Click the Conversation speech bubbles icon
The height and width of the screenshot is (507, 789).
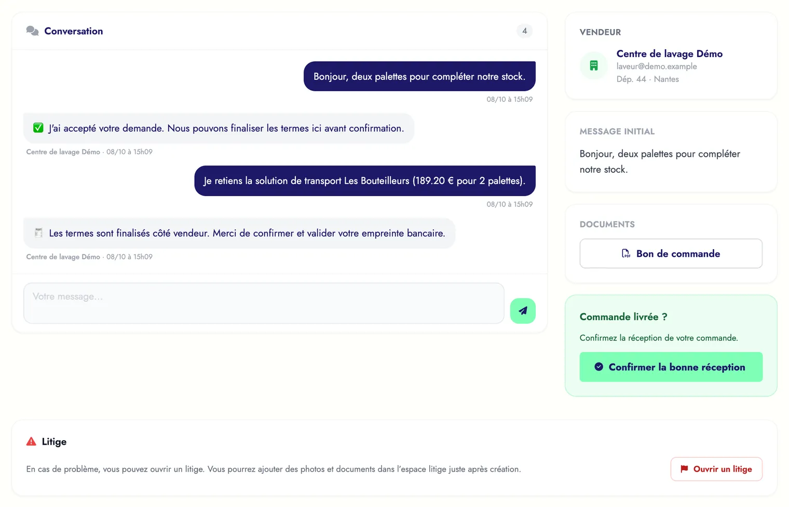pos(32,31)
